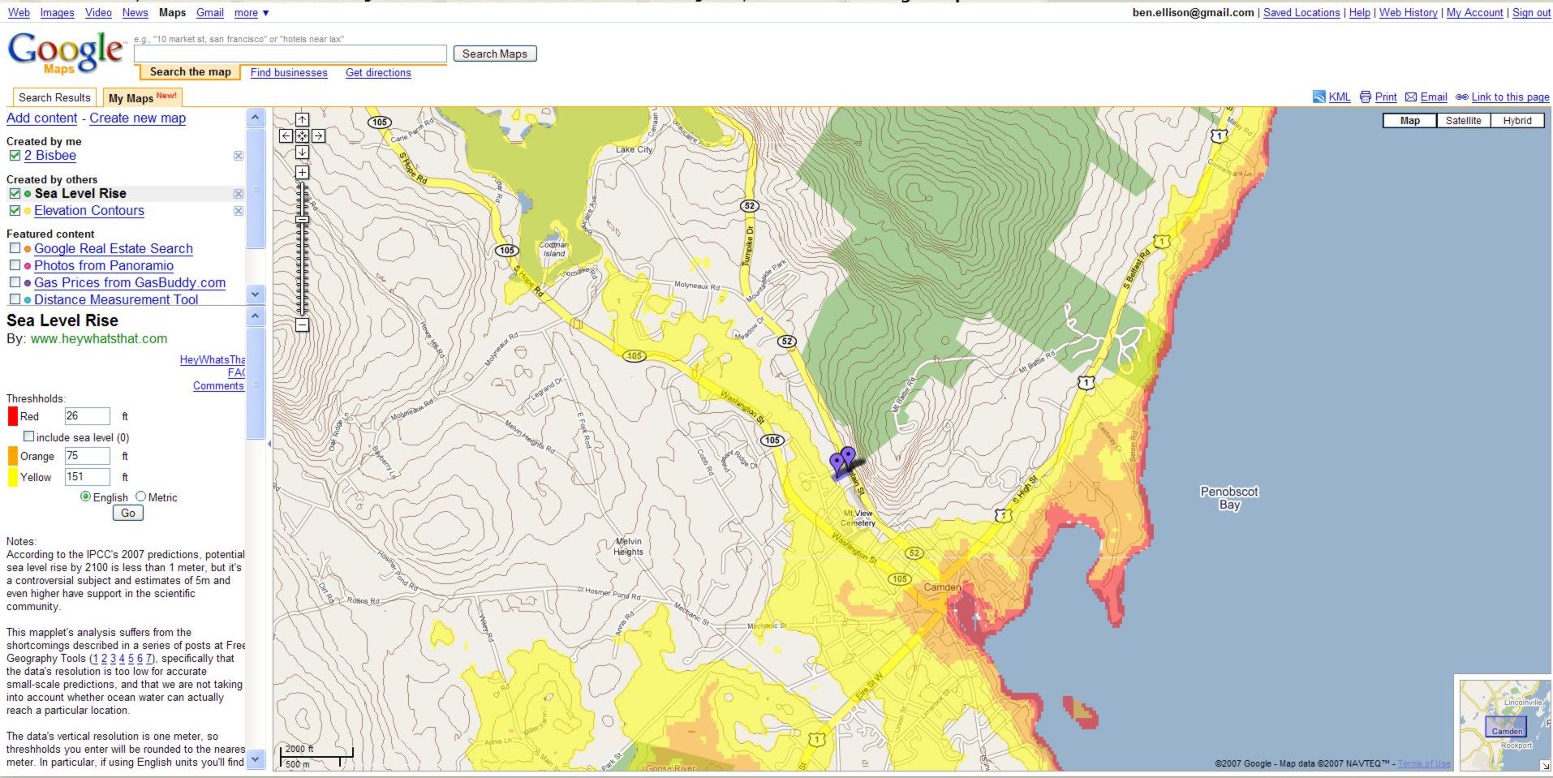This screenshot has height=778, width=1553.
Task: Click the chain link icon
Action: (1462, 97)
